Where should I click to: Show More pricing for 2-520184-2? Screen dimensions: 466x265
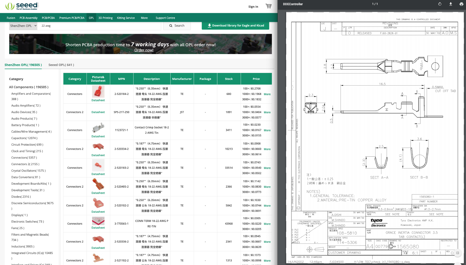pos(267,94)
